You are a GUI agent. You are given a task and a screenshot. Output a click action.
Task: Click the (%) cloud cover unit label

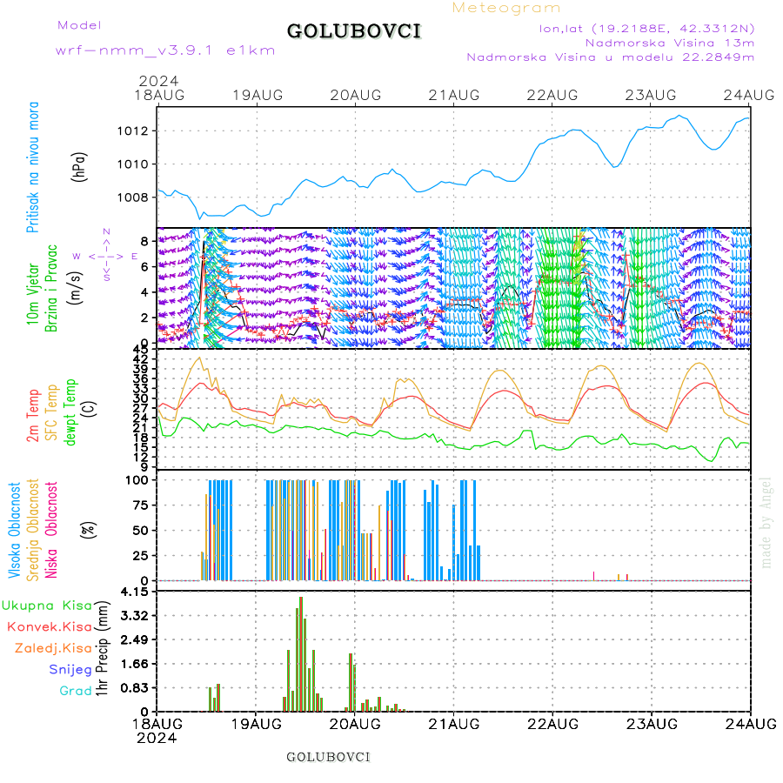(x=89, y=530)
